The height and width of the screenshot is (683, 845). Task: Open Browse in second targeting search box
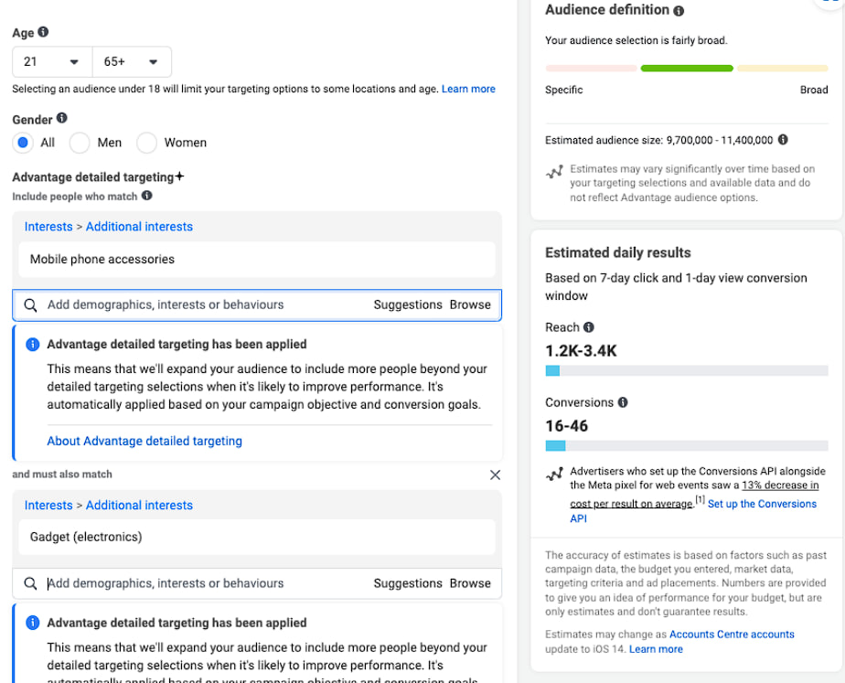470,583
